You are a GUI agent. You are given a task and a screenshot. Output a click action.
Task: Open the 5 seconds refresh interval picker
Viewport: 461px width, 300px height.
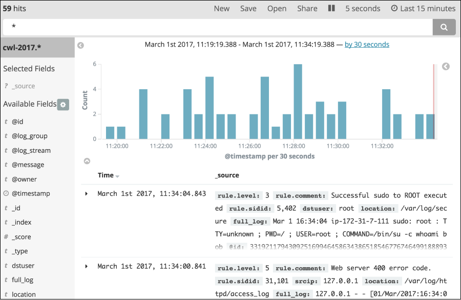[x=363, y=8]
